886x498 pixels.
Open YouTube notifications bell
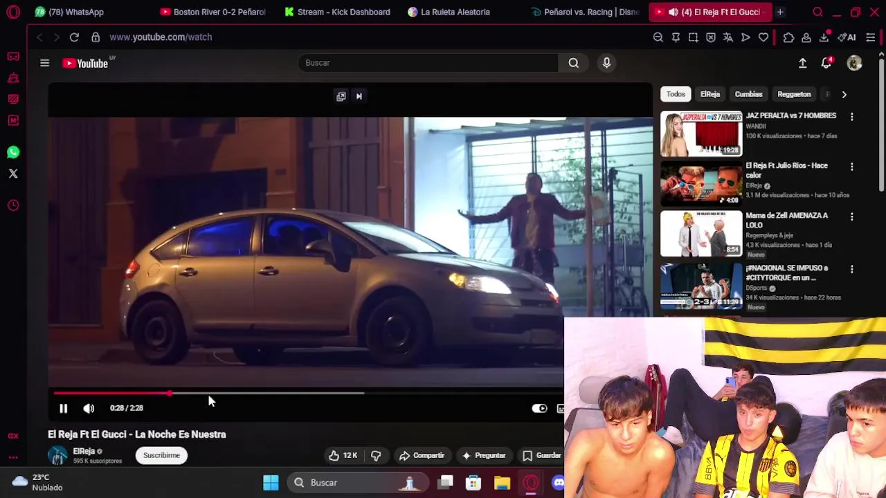pos(826,63)
